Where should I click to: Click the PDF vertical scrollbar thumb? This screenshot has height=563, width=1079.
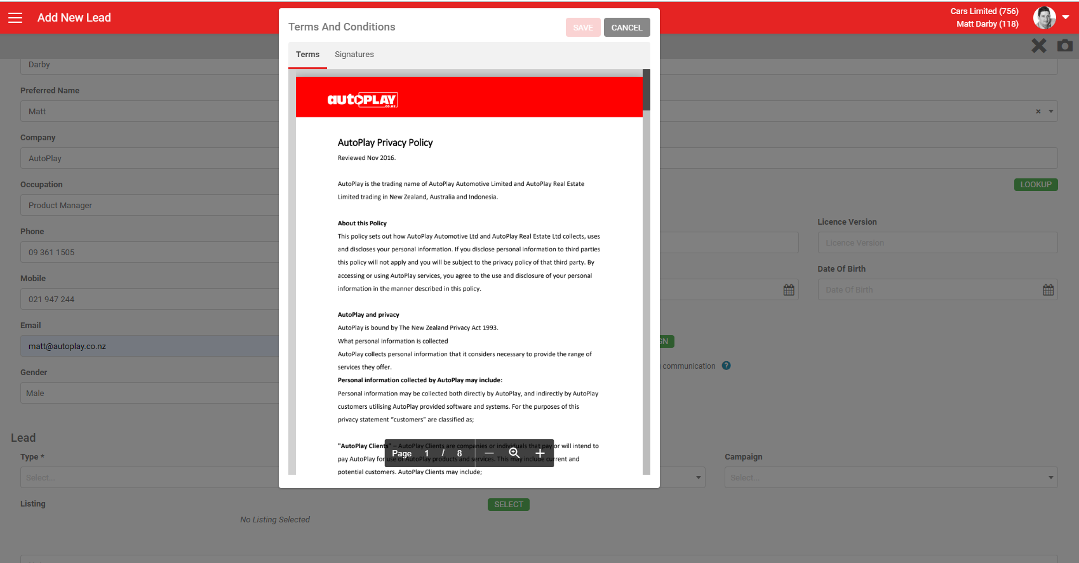(x=647, y=90)
